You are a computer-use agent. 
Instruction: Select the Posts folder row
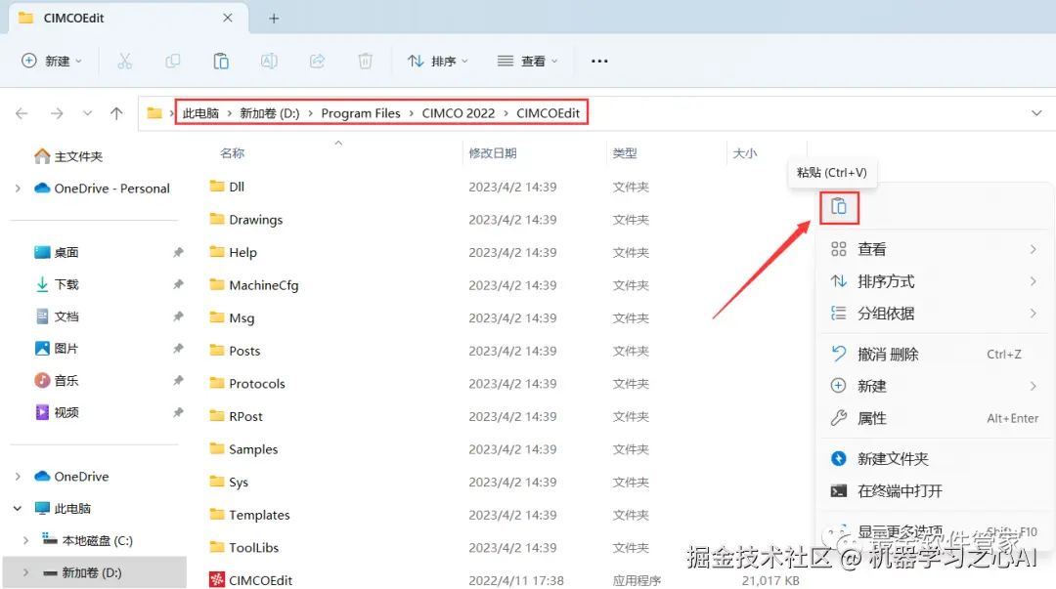(506, 351)
